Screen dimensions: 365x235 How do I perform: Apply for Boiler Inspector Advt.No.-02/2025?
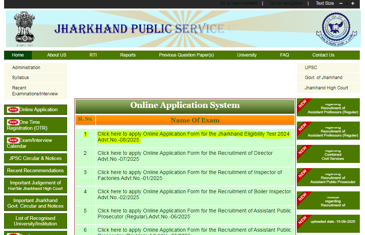(x=195, y=194)
